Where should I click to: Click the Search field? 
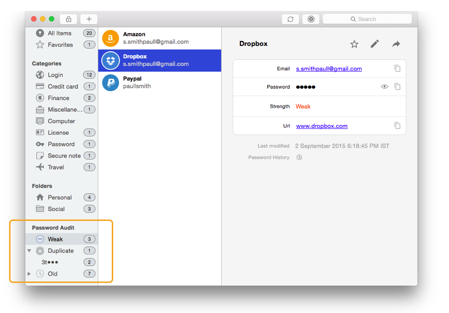[x=367, y=19]
